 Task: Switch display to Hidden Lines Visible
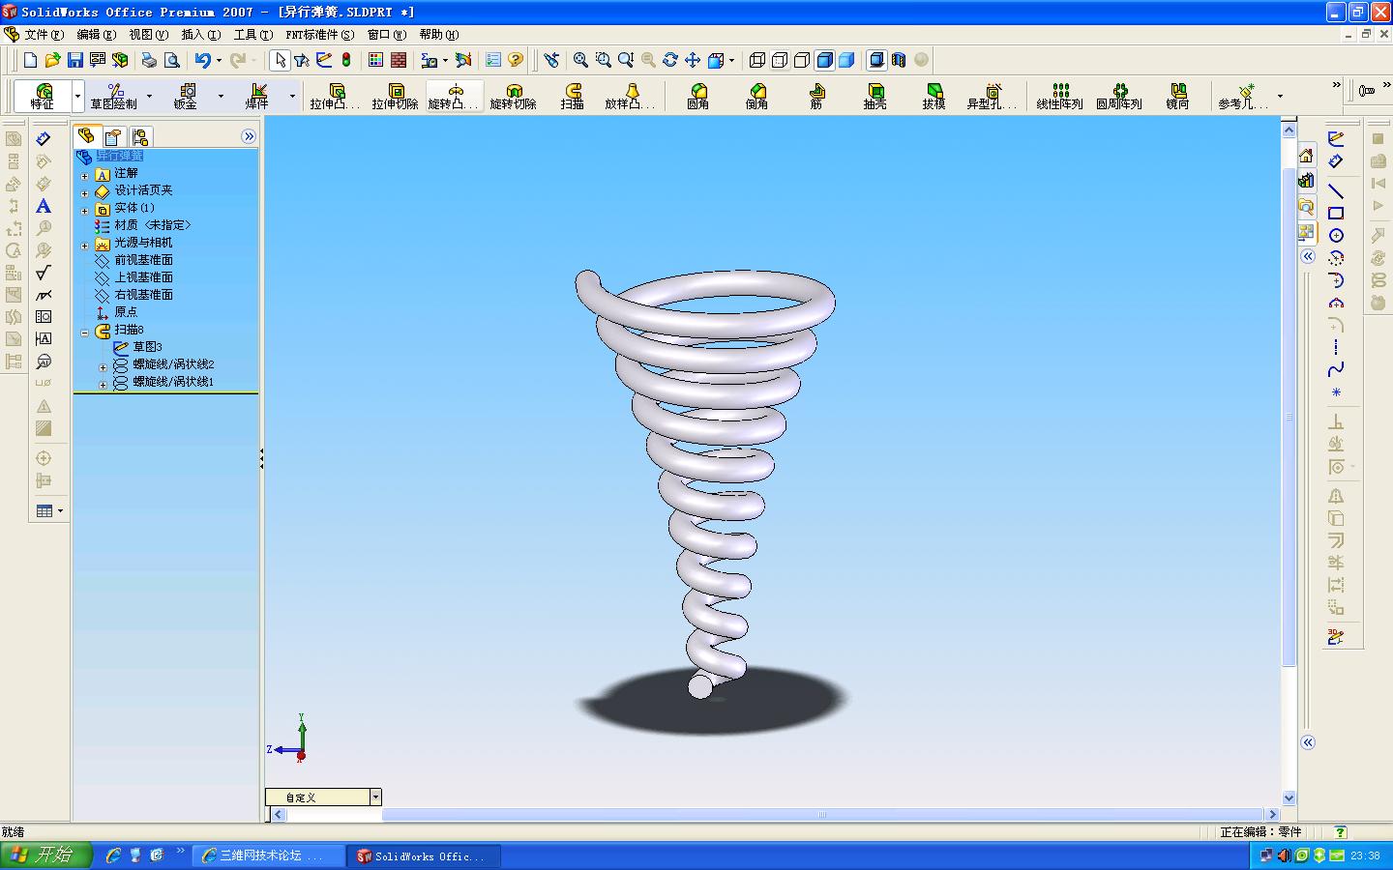tap(780, 60)
